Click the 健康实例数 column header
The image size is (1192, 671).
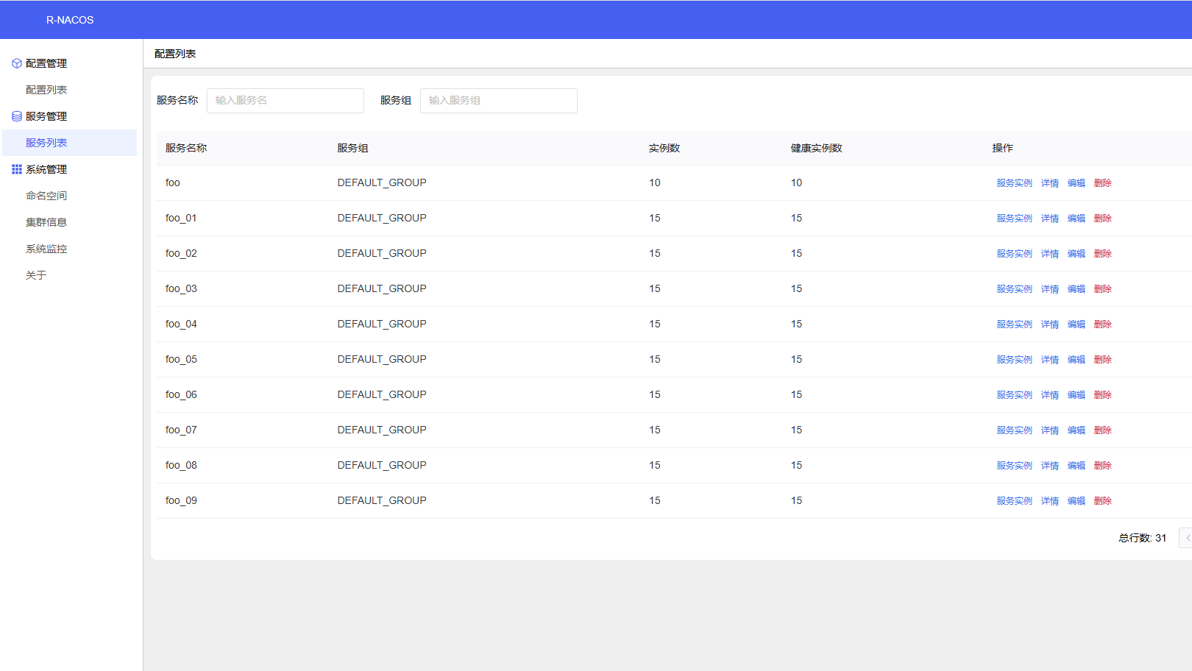coord(817,148)
